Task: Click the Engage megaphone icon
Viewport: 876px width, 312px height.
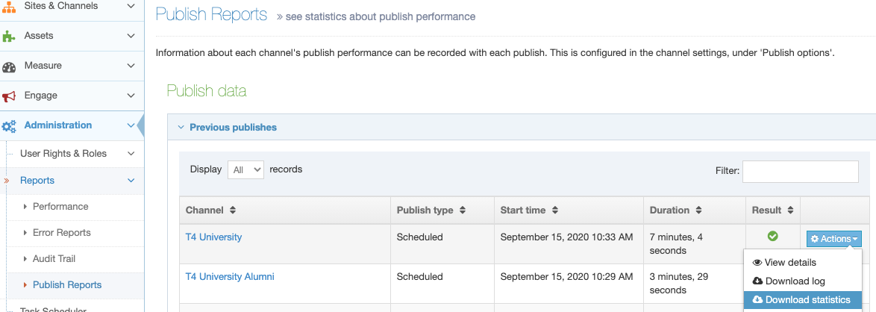Action: (9, 96)
